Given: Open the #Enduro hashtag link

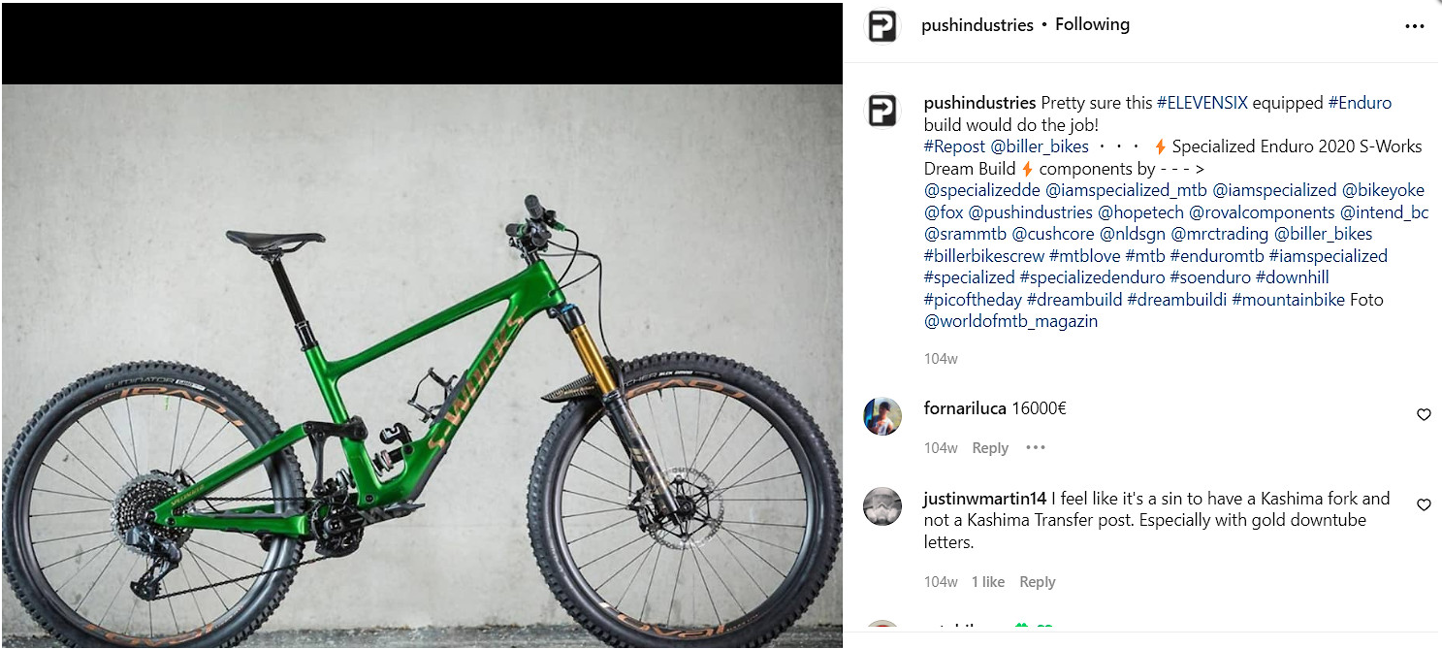Looking at the screenshot, I should (x=1359, y=103).
